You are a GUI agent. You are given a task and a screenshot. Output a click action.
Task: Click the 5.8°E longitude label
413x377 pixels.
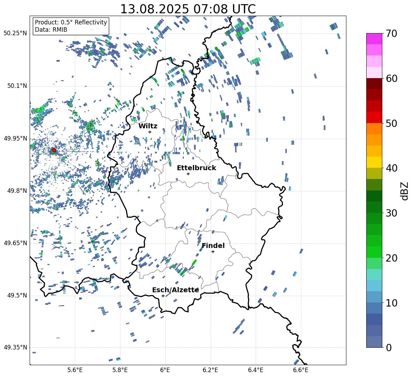click(x=120, y=370)
